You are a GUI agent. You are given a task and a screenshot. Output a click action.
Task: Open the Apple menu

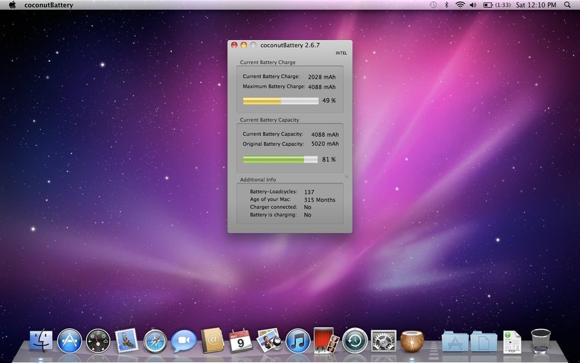(x=12, y=5)
